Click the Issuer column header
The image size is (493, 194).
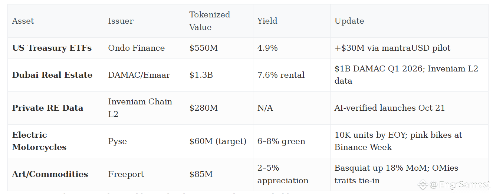[121, 21]
